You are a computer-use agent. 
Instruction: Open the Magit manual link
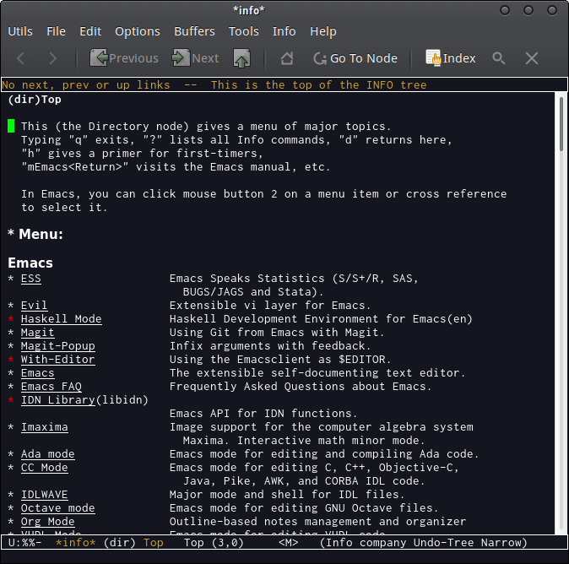point(37,333)
